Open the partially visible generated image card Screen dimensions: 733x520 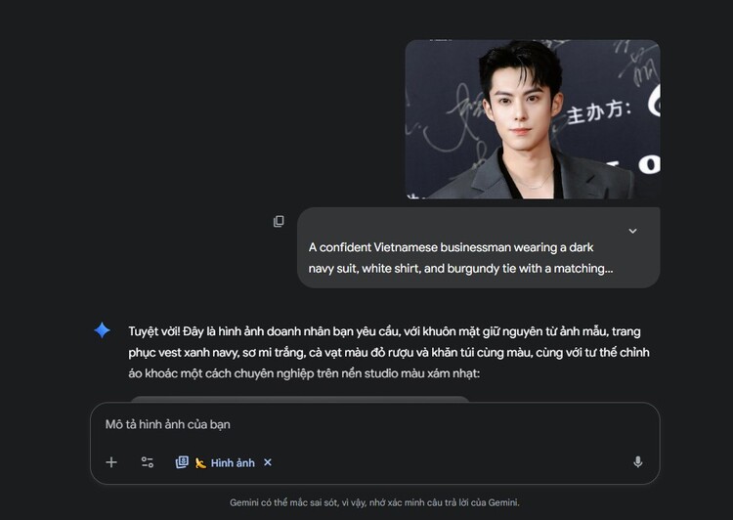point(300,399)
